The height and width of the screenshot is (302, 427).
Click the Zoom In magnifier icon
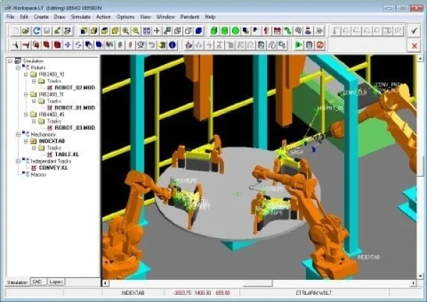point(125,31)
